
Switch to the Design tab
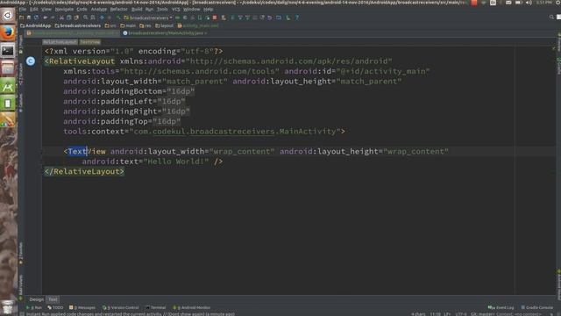(x=37, y=299)
